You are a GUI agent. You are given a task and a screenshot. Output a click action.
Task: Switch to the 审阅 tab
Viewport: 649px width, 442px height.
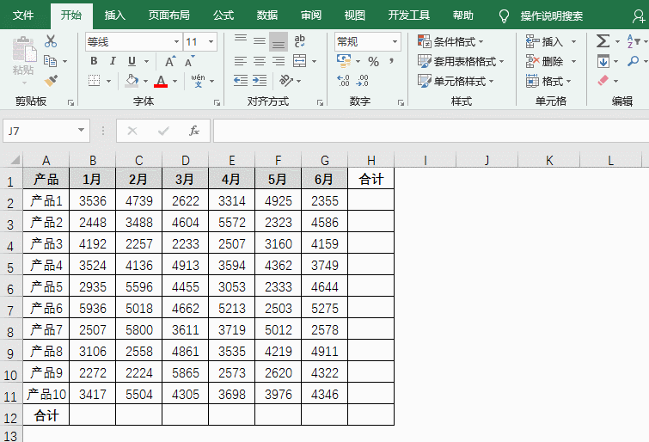point(311,15)
